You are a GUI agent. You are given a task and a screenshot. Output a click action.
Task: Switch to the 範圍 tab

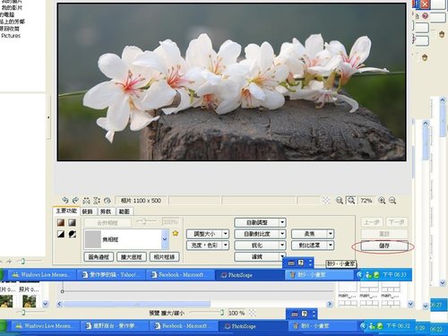(x=124, y=211)
